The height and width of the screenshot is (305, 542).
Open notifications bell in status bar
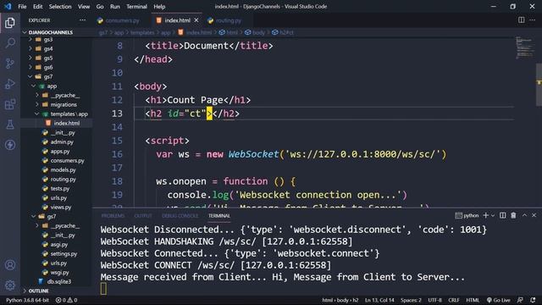pos(533,300)
